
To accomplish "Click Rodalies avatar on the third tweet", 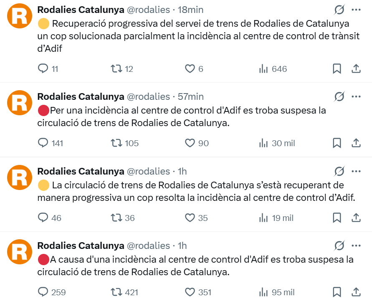I will (20, 177).
